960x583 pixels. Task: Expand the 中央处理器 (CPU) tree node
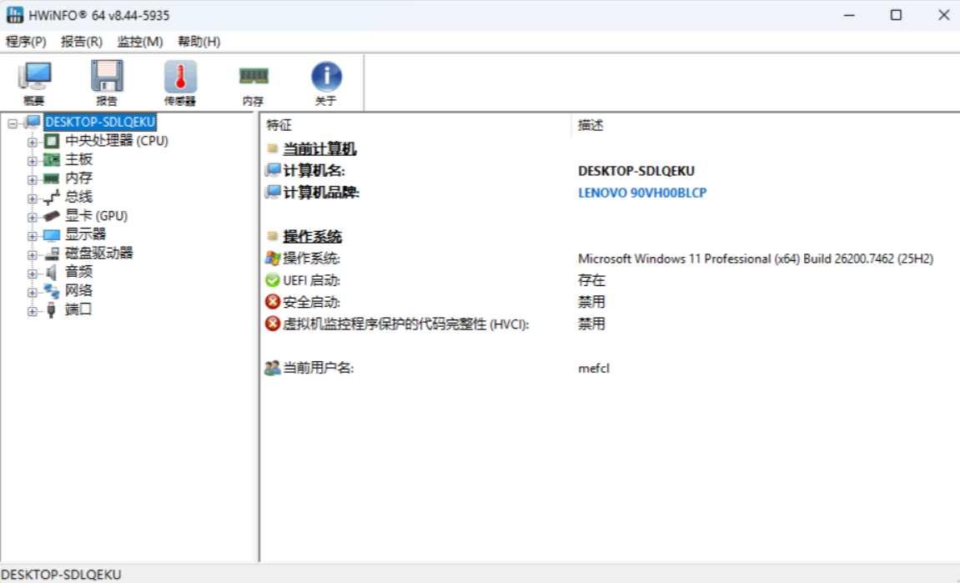(32, 142)
